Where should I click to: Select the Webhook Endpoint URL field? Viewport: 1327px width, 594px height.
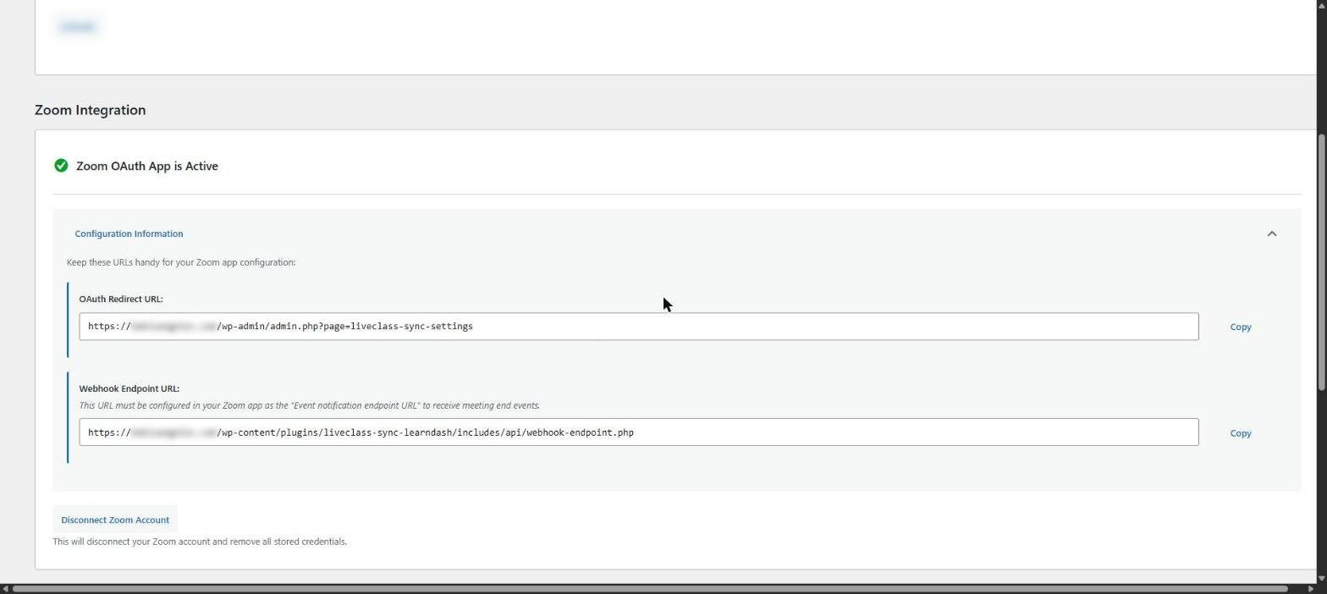coord(639,432)
